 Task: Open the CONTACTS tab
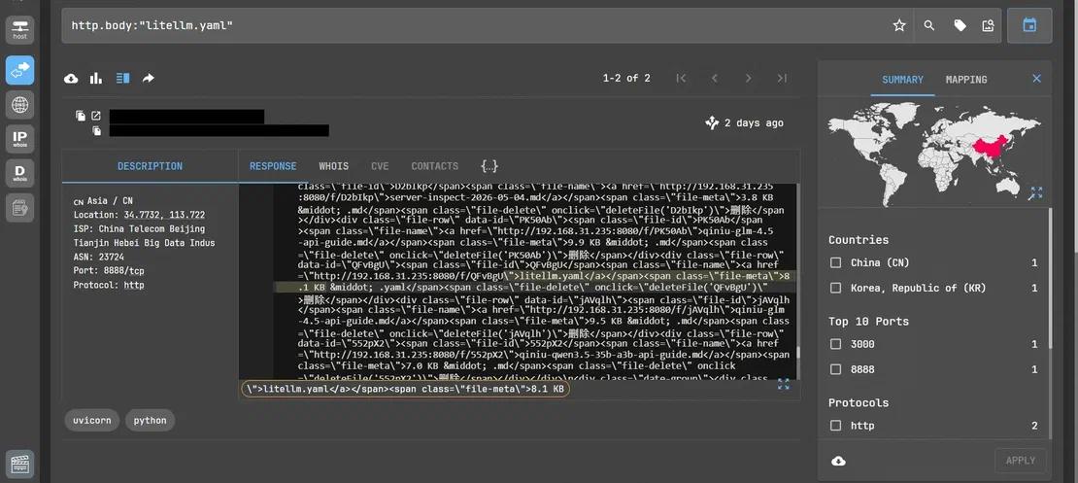434,166
